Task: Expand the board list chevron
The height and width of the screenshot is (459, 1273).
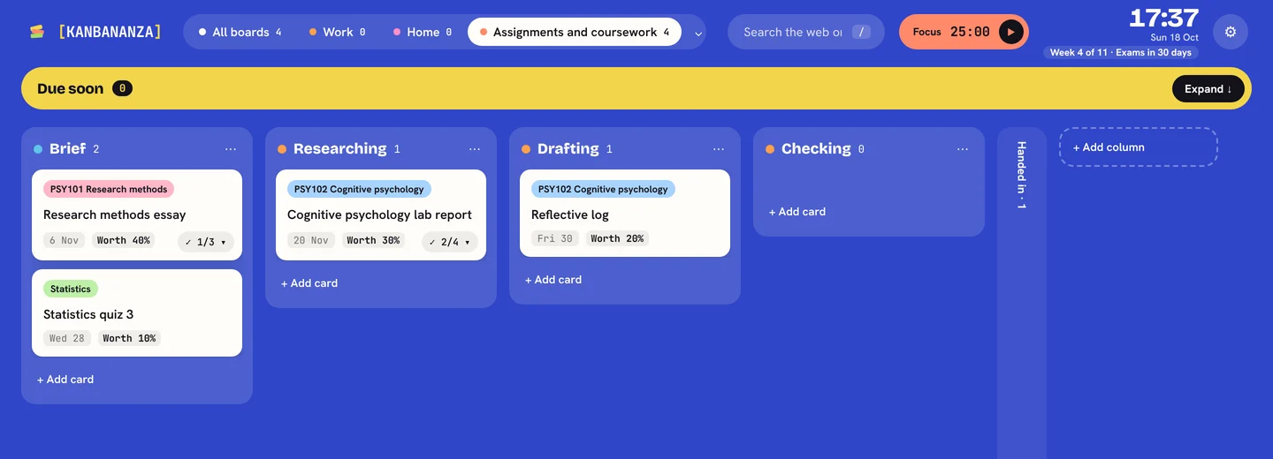Action: [698, 34]
